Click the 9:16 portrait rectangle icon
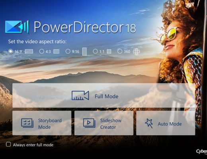The width and height of the screenshot is (207, 159). pyautogui.click(x=84, y=52)
